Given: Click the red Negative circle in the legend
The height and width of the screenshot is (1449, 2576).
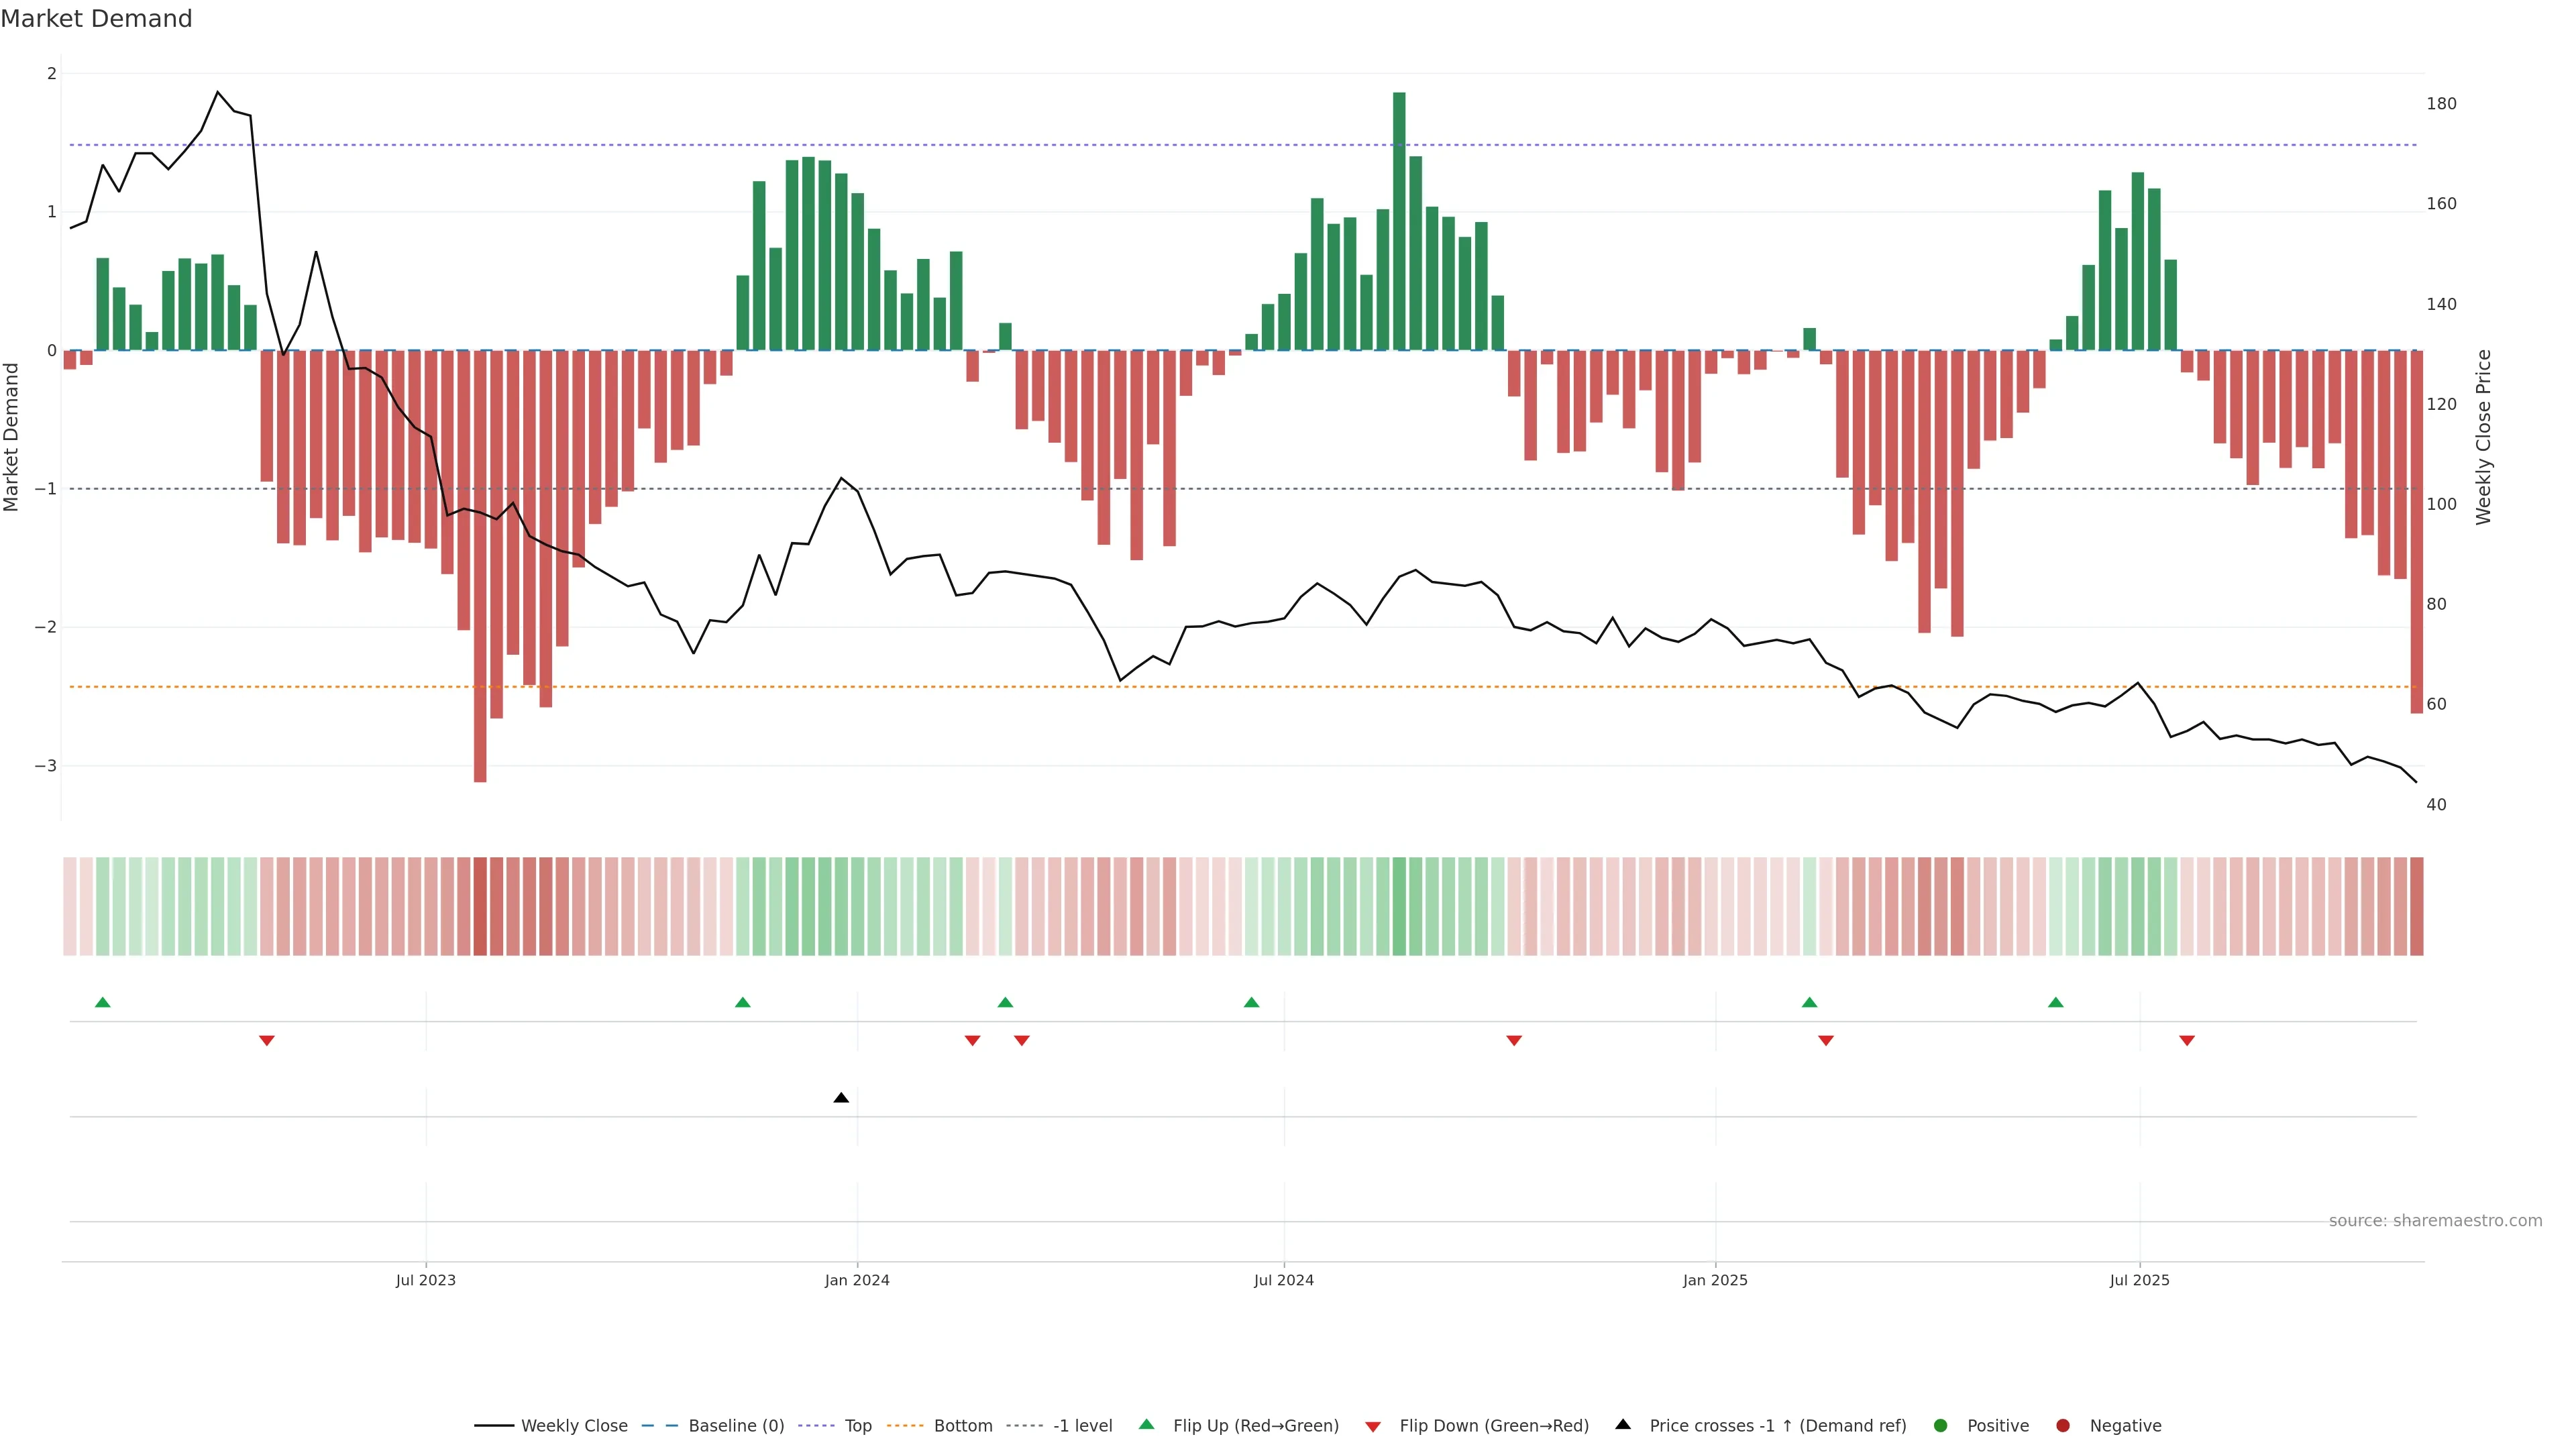Looking at the screenshot, I should (x=2063, y=1426).
